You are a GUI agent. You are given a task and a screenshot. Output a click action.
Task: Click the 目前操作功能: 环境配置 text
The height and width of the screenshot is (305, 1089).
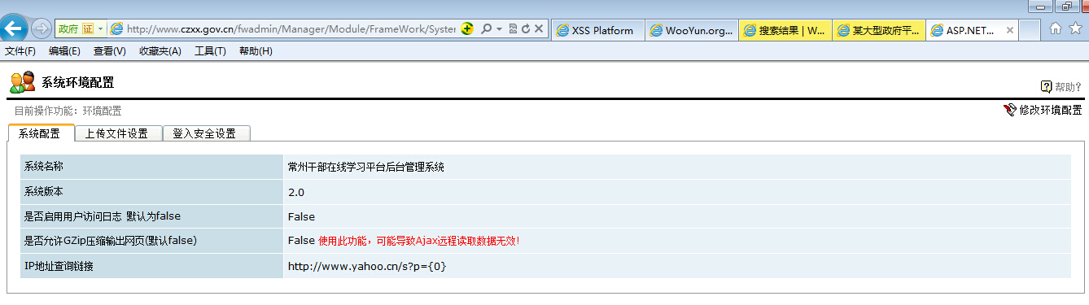click(68, 111)
